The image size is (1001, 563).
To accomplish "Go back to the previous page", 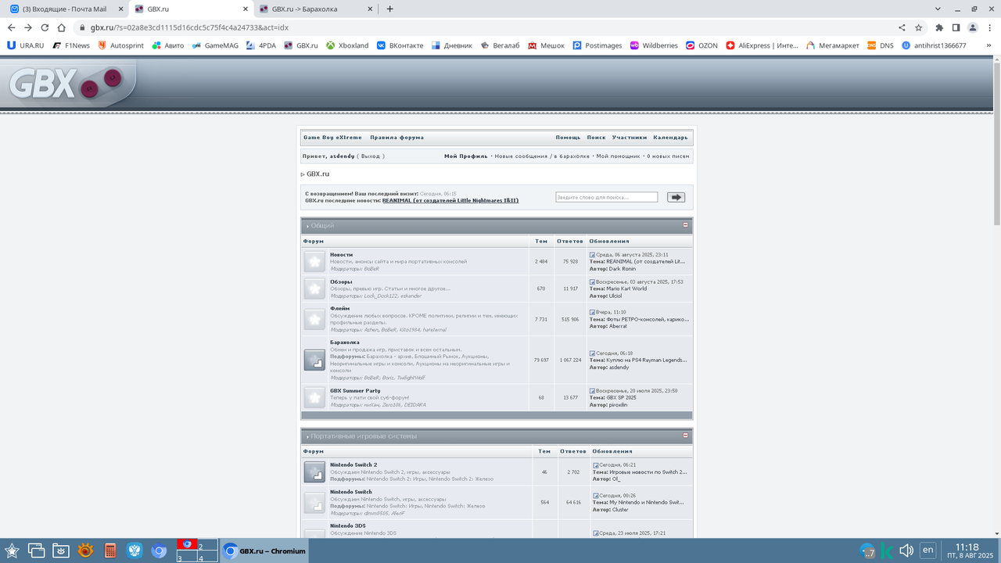I will 11,27.
